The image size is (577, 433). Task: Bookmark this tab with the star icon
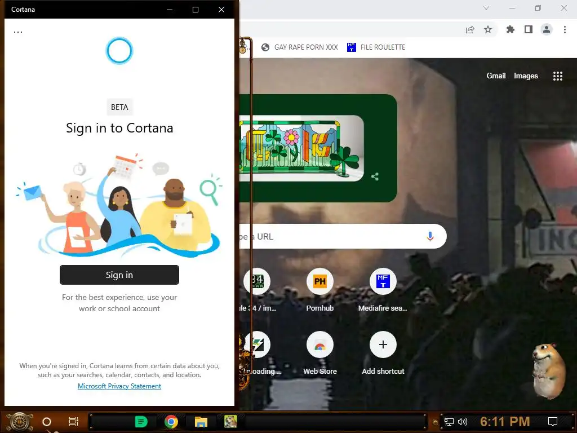[488, 29]
